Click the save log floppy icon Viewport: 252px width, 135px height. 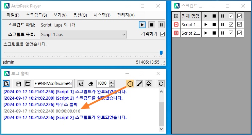[x=19, y=84]
